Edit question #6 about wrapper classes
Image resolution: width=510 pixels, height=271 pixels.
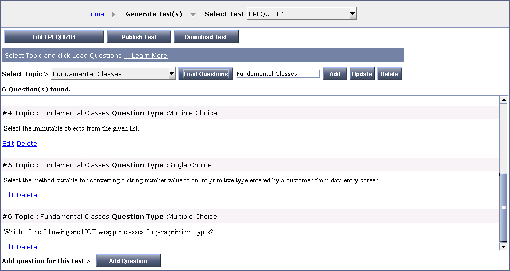[x=8, y=247]
